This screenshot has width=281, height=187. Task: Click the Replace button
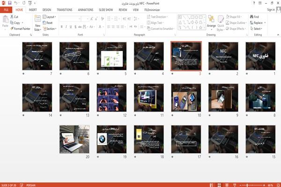tap(258, 23)
